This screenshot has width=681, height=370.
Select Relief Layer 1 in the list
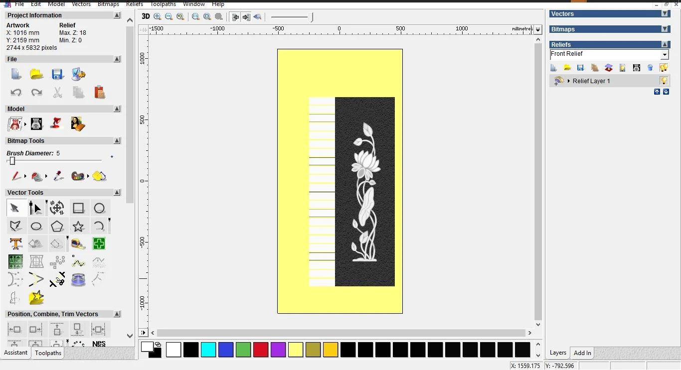pyautogui.click(x=591, y=81)
